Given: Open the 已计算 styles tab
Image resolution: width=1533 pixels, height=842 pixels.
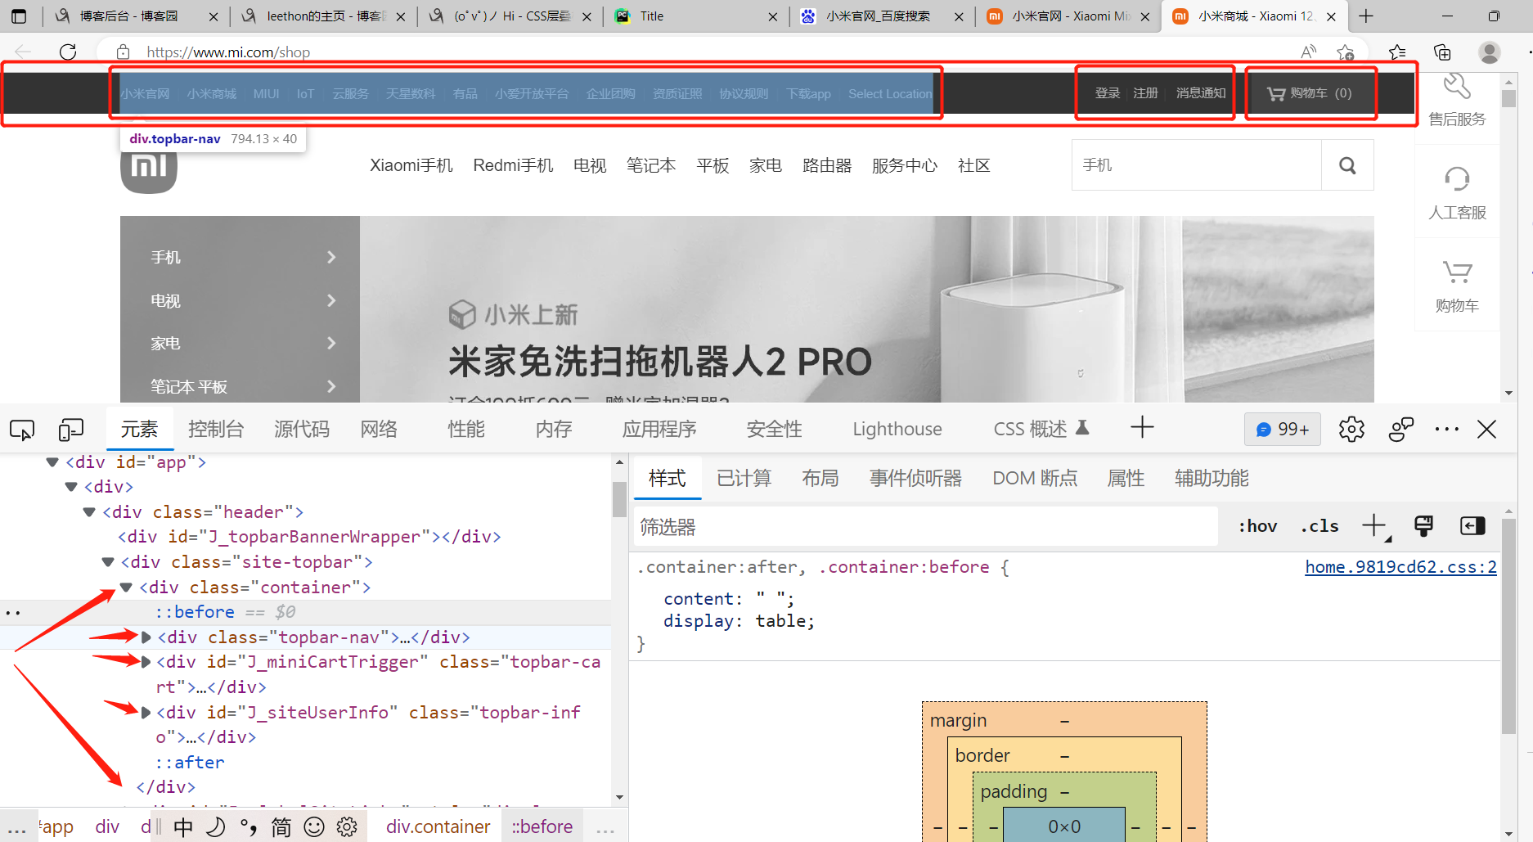Looking at the screenshot, I should 744,478.
